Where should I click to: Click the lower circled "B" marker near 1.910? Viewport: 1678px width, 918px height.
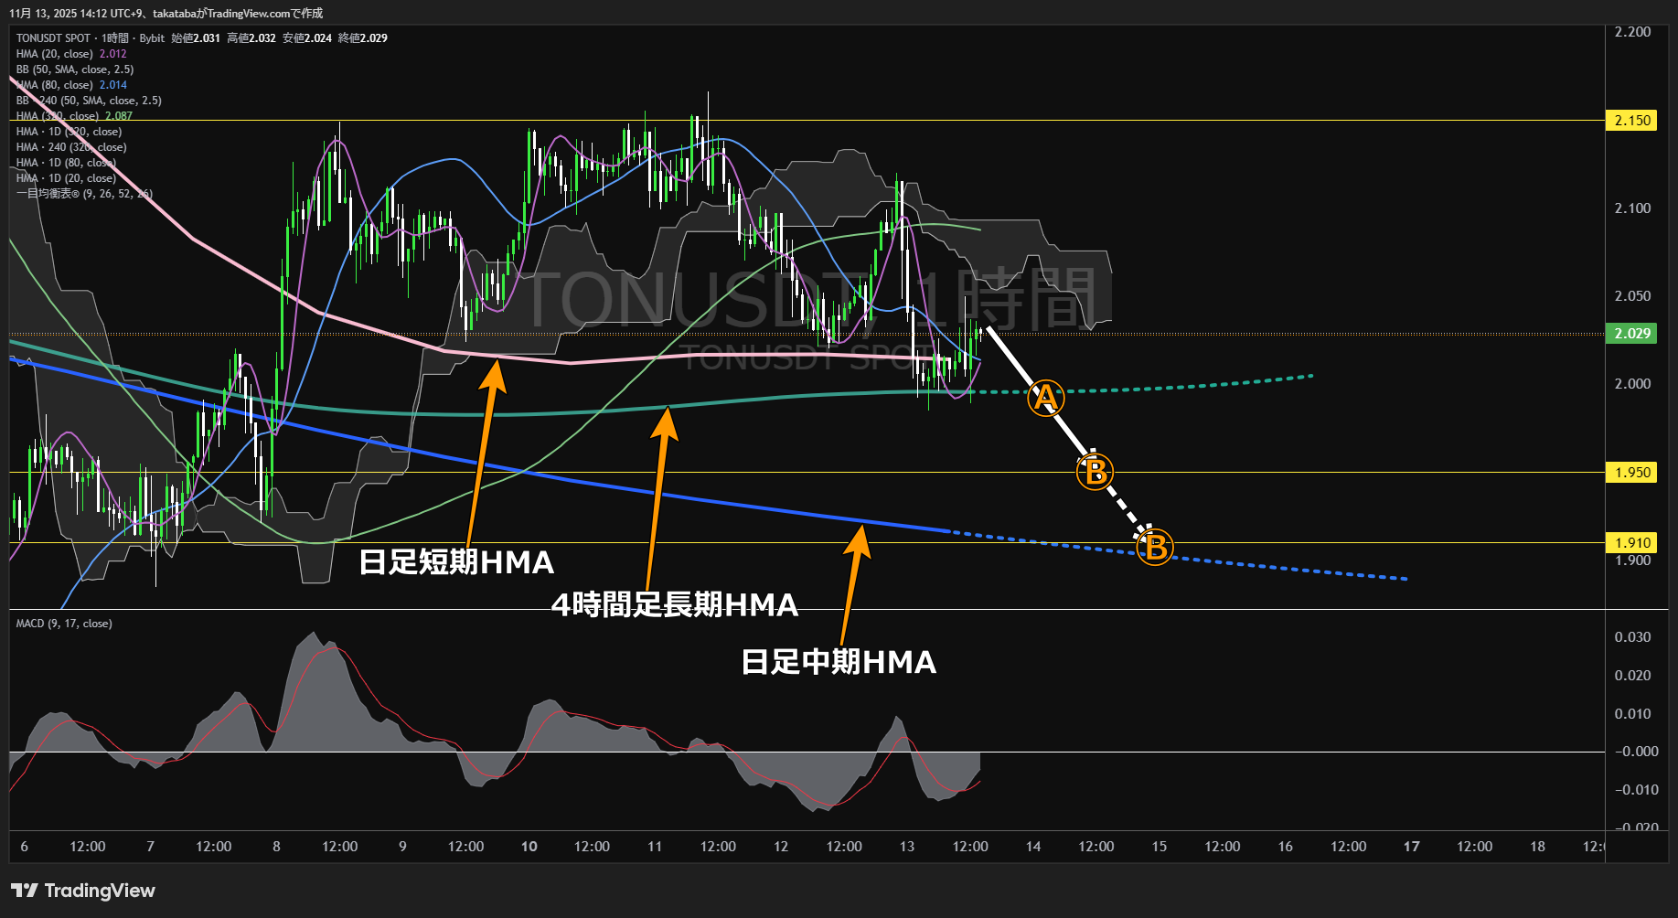click(x=1154, y=547)
